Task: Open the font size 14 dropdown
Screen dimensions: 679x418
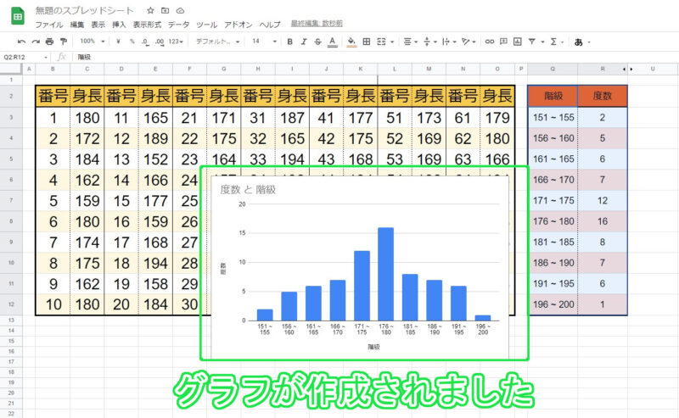Action: click(x=264, y=42)
